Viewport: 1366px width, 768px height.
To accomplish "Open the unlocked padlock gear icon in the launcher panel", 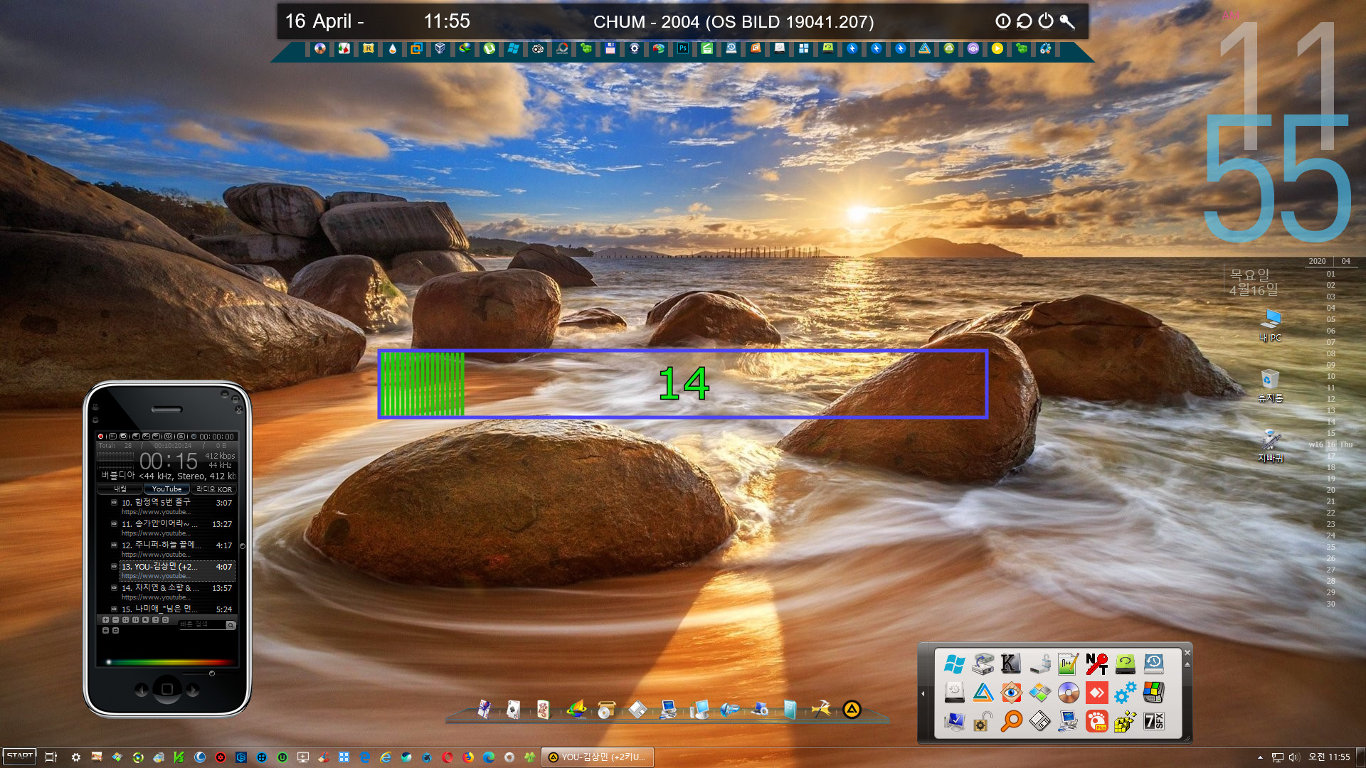I will [983, 721].
